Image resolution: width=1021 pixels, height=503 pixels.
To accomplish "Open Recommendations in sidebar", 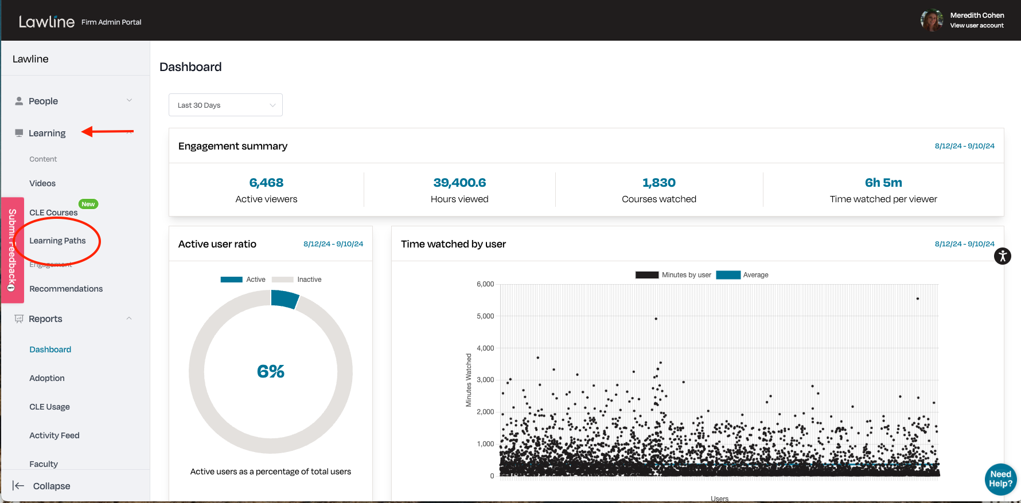I will pyautogui.click(x=66, y=289).
